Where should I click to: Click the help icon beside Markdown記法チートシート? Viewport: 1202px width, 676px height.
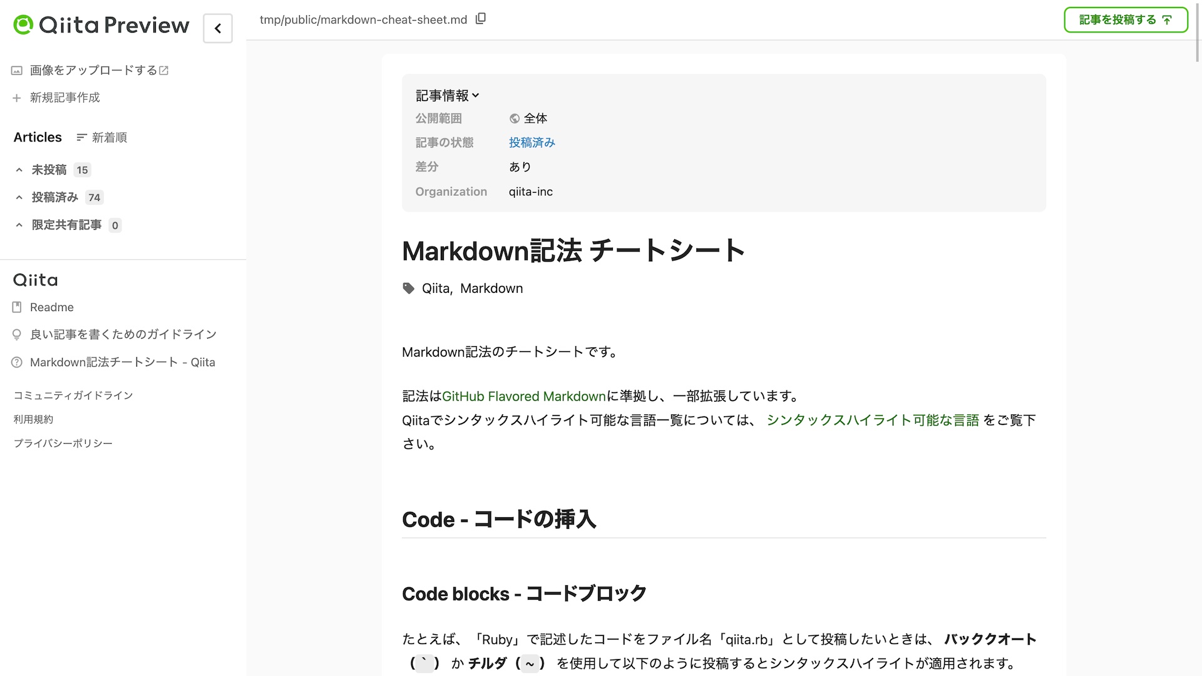point(17,362)
